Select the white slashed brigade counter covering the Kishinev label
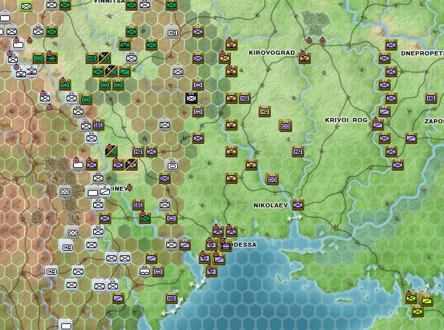This screenshot has width=444, height=330. point(105,191)
